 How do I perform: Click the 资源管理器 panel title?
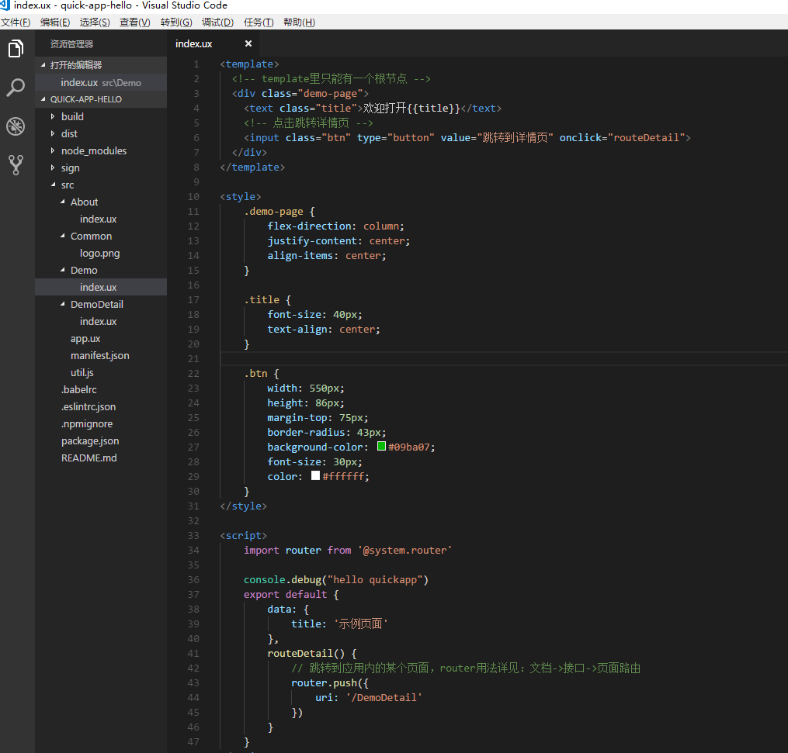tap(72, 44)
